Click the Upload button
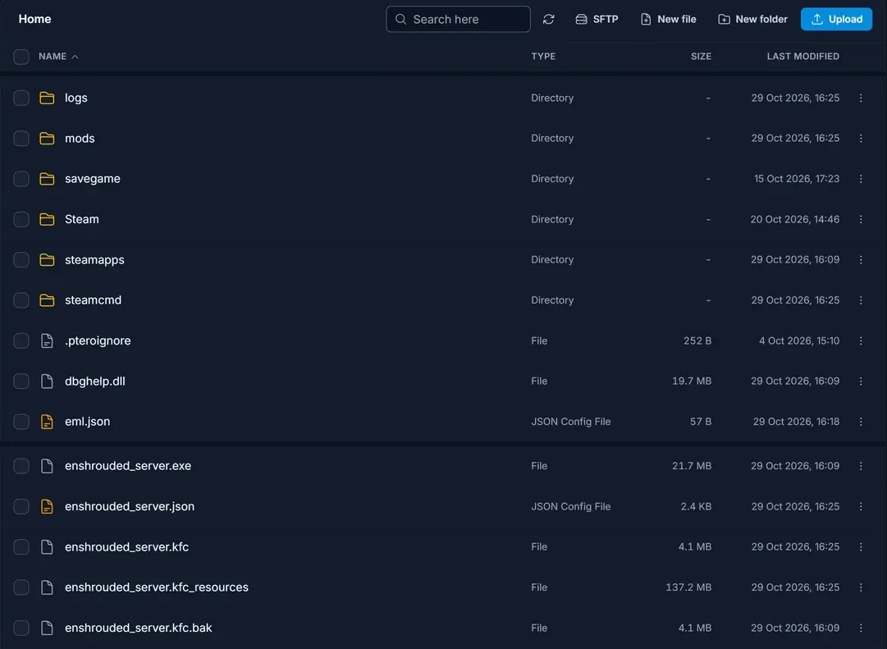 tap(836, 19)
